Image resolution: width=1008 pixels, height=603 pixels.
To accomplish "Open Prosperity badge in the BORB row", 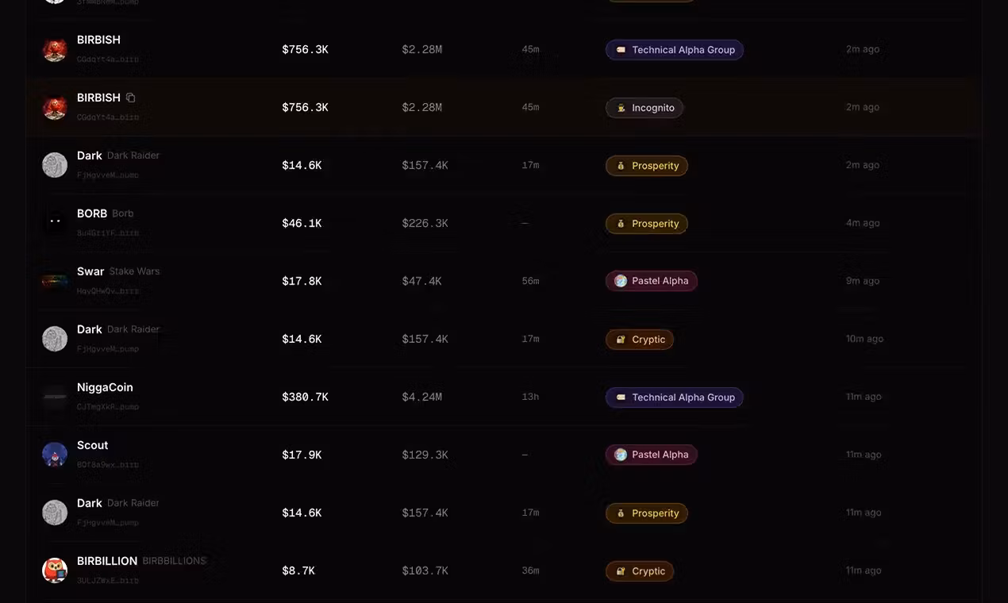I will (x=647, y=224).
